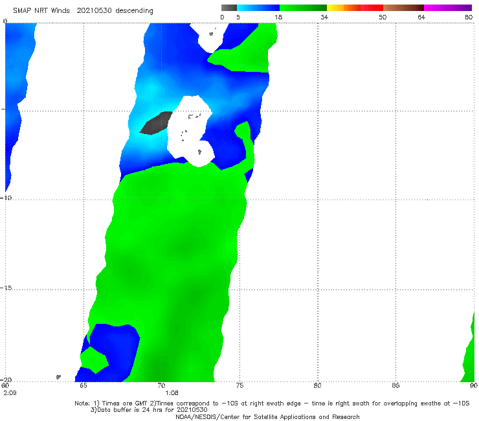Click the "90" longitude axis label

click(474, 385)
